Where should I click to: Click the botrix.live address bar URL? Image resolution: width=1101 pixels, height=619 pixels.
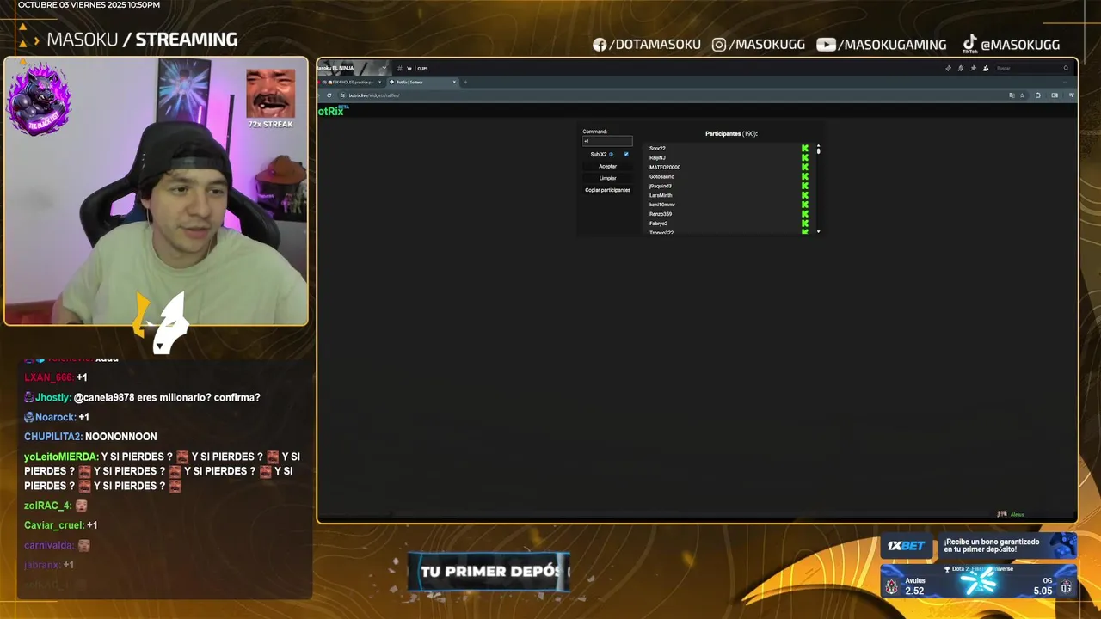pyautogui.click(x=374, y=95)
